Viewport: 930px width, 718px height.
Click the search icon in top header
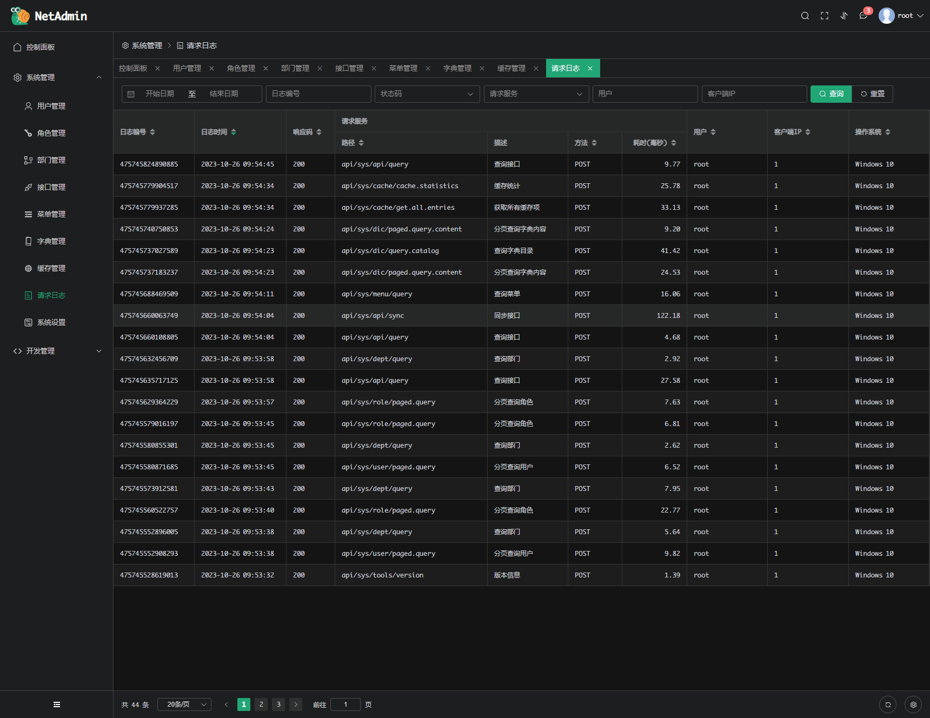(805, 16)
